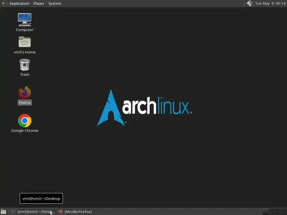Viewport: 287px width, 215px height.
Task: Open the clock showing Tue May 9
Action: point(270,3)
